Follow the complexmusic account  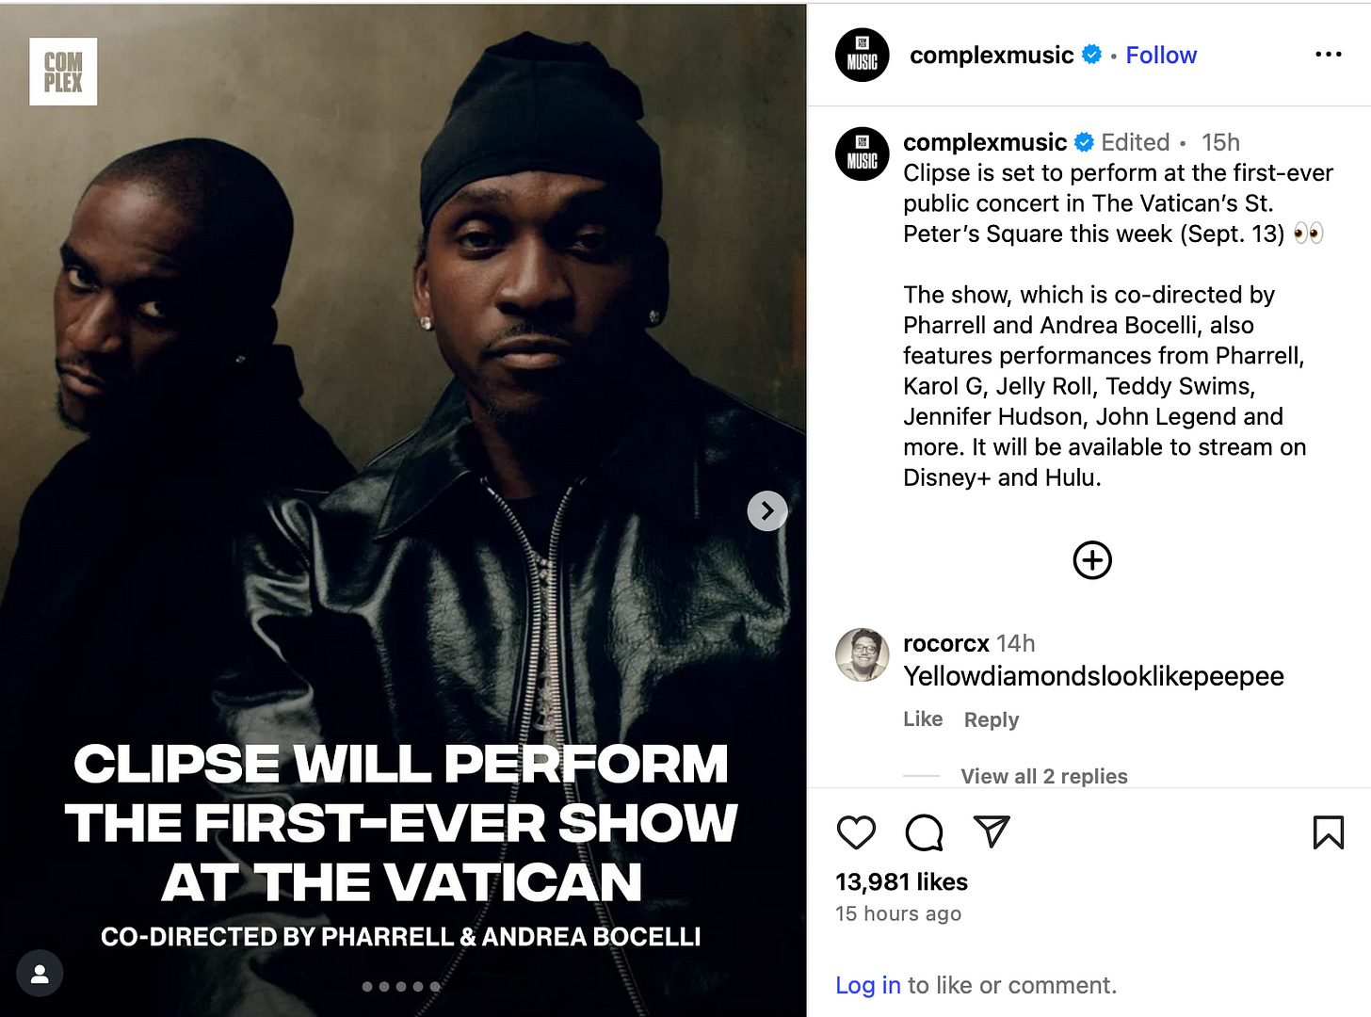pos(1161,56)
